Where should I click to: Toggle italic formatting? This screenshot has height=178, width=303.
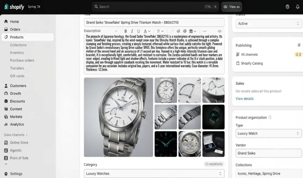[x=132, y=31]
